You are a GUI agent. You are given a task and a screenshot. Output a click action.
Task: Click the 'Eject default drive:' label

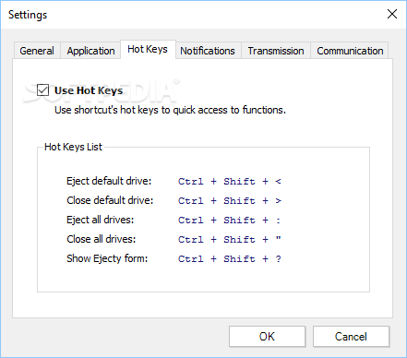(x=109, y=181)
